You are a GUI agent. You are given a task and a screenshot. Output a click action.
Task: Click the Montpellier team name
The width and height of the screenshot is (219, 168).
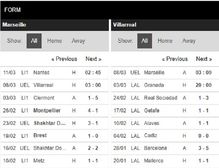coord(47,111)
